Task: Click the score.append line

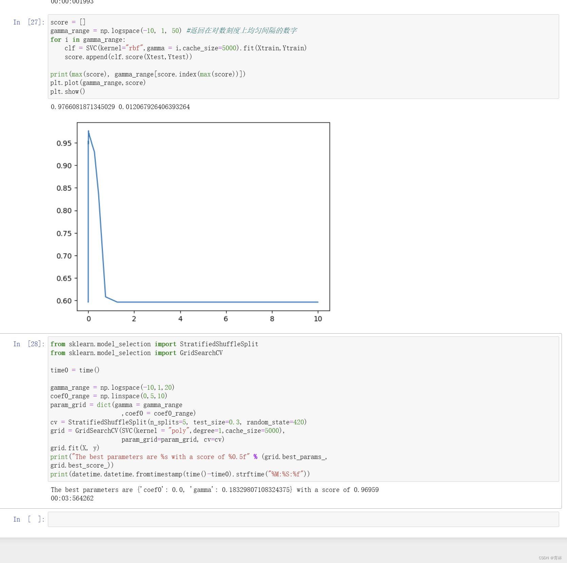Action: click(x=128, y=57)
